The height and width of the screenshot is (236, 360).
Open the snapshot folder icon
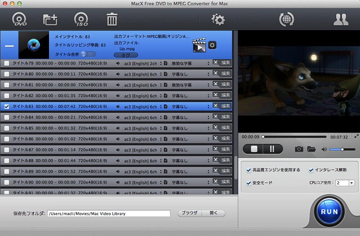click(x=311, y=149)
